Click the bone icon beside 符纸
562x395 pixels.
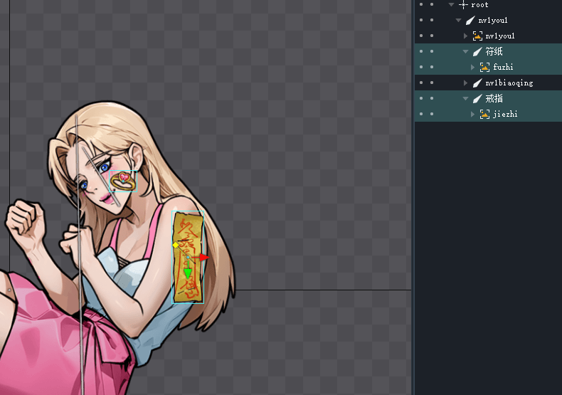point(477,52)
